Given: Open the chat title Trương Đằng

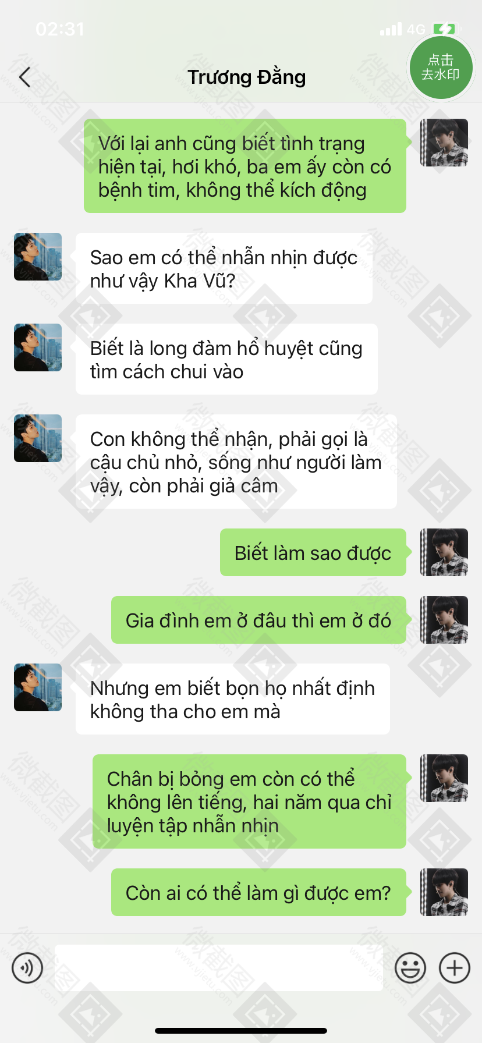Looking at the screenshot, I should pyautogui.click(x=247, y=77).
